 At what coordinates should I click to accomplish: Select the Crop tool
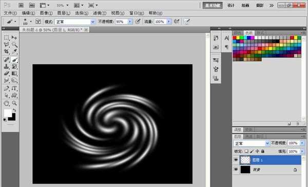click(7, 52)
